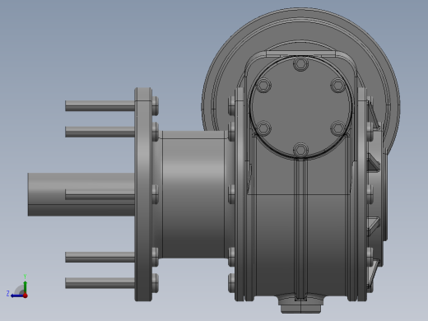Select the topmost threaded stud rod

pyautogui.click(x=100, y=105)
